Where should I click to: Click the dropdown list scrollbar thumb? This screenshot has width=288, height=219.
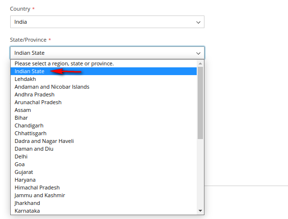pos(200,103)
